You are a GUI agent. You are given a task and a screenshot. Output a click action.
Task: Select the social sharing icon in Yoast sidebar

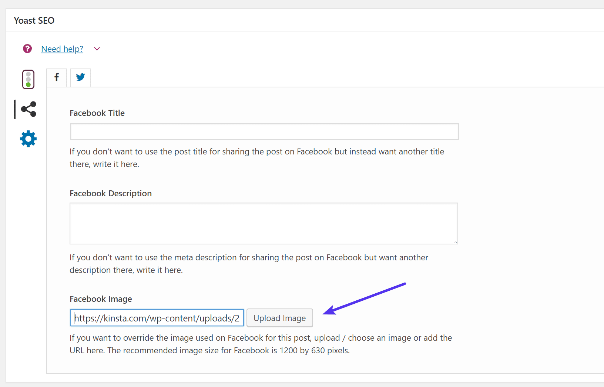coord(28,109)
